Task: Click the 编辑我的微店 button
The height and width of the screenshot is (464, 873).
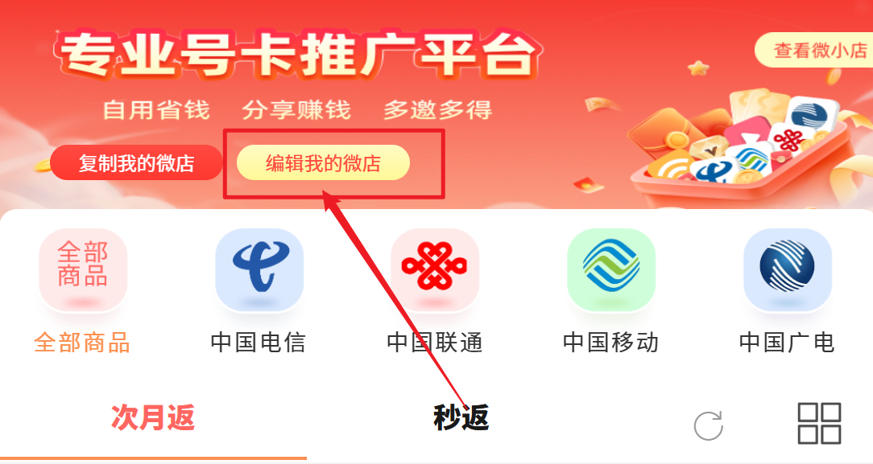Action: pos(324,162)
